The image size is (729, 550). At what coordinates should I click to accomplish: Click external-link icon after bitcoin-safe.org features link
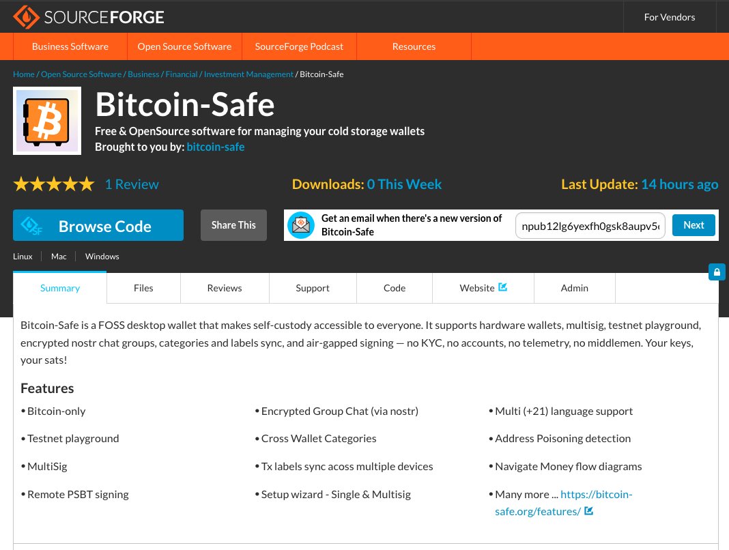coord(588,511)
